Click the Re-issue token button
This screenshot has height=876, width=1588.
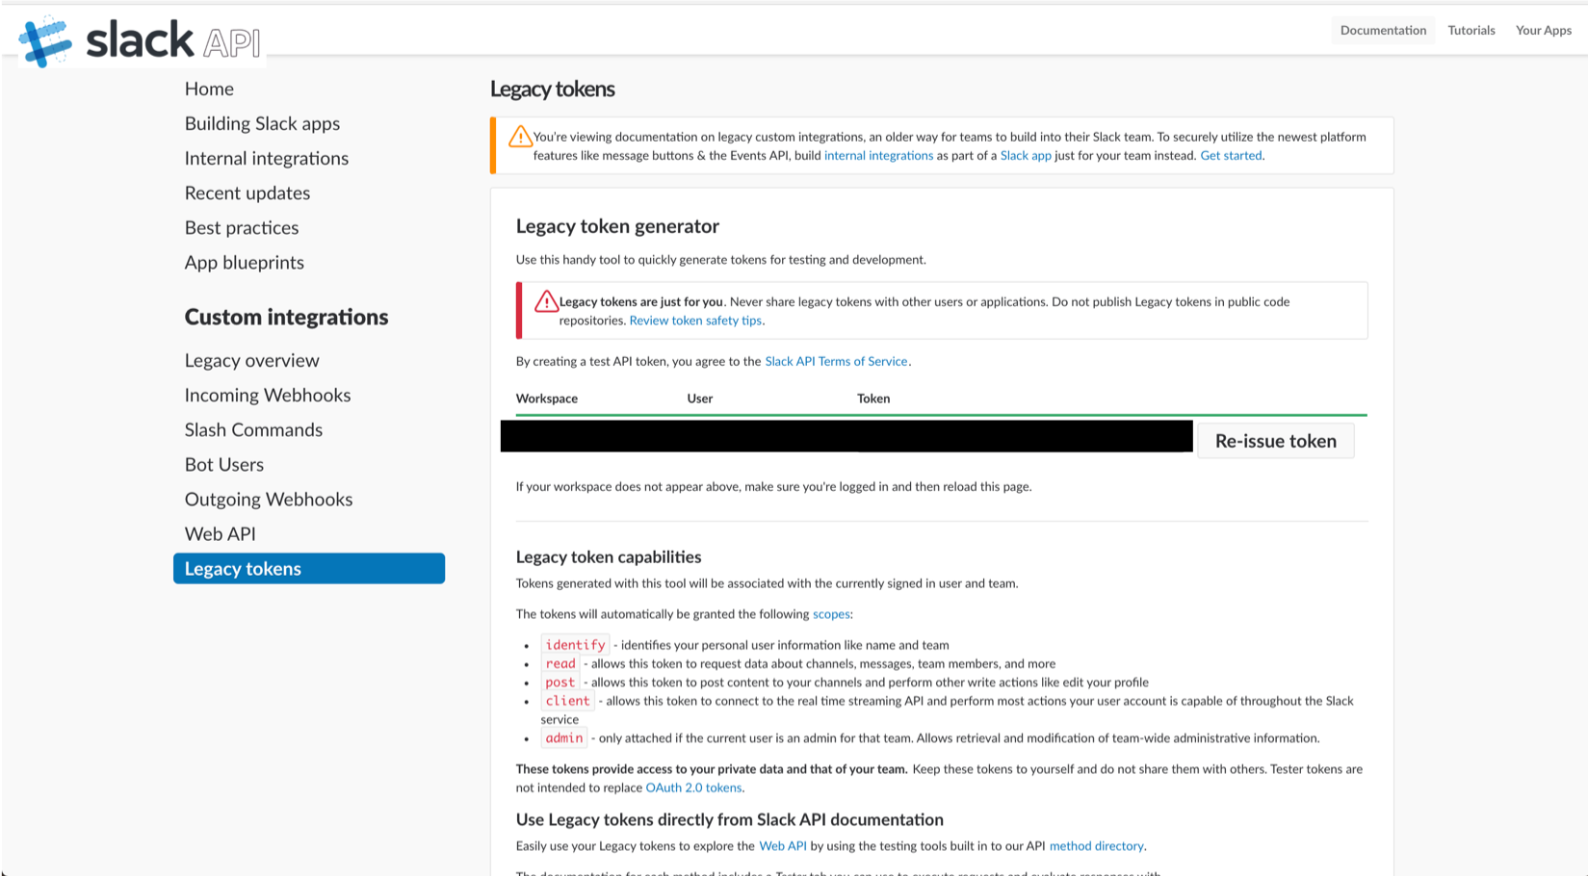tap(1275, 441)
